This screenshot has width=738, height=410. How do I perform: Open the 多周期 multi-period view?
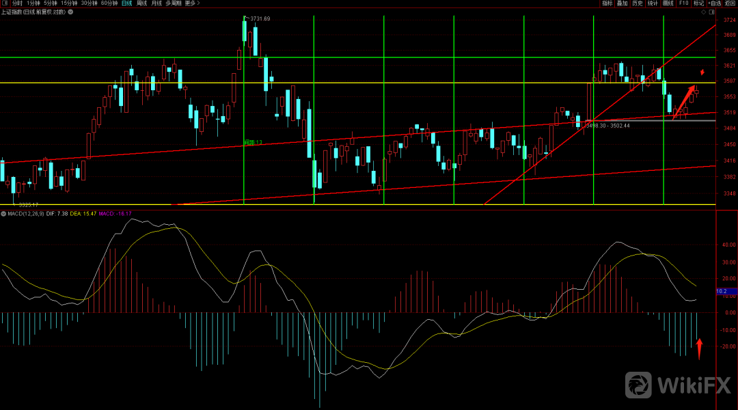(174, 3)
